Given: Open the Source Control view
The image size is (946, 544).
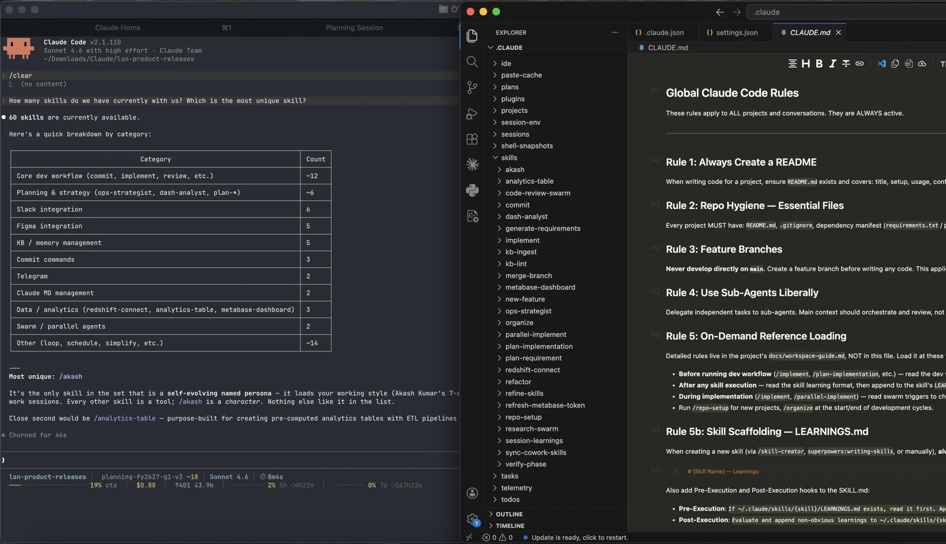Looking at the screenshot, I should tap(472, 88).
